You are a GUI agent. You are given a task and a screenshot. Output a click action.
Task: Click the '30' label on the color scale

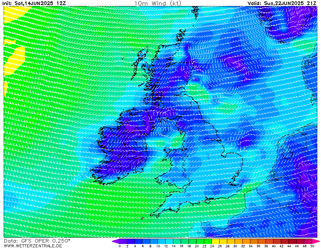(235, 246)
